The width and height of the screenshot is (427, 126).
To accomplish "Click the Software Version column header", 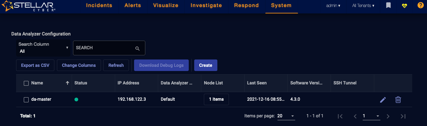I will pos(306,83).
